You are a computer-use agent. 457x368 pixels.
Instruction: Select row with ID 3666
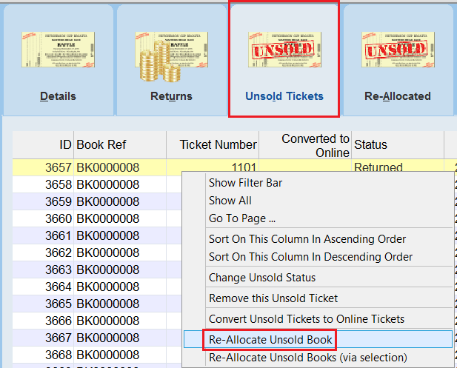click(97, 321)
